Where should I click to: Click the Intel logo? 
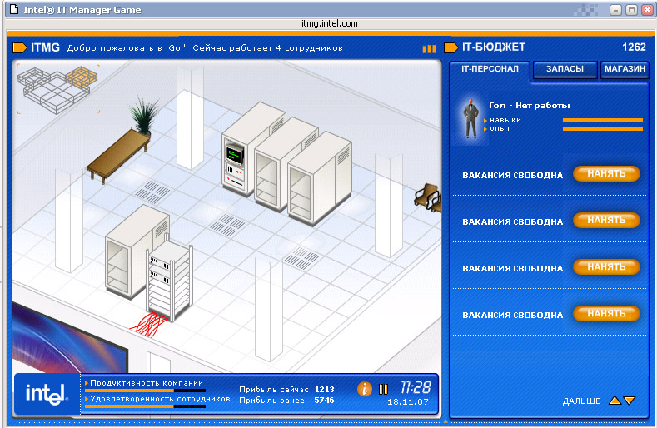click(46, 393)
